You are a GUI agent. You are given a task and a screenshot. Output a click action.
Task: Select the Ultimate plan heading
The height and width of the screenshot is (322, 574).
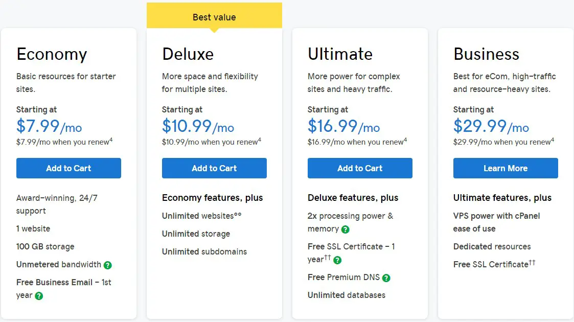(340, 54)
